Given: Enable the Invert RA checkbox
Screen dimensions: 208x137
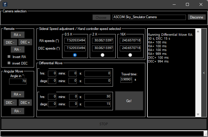Looking at the screenshot, I should click(9, 57).
